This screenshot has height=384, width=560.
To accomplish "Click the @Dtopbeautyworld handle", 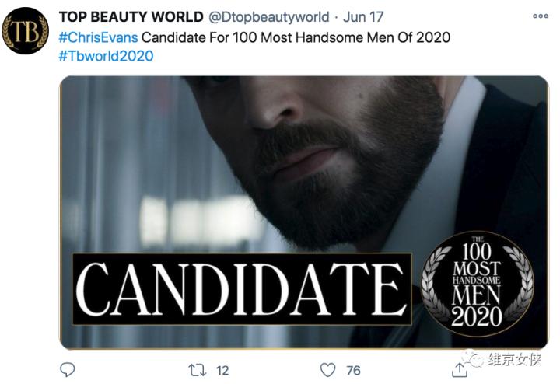I will (x=266, y=17).
